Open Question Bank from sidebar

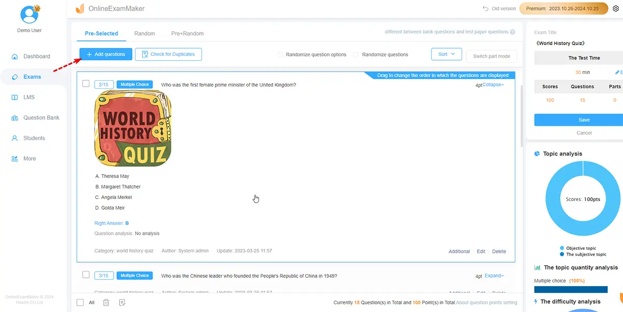[x=41, y=118]
